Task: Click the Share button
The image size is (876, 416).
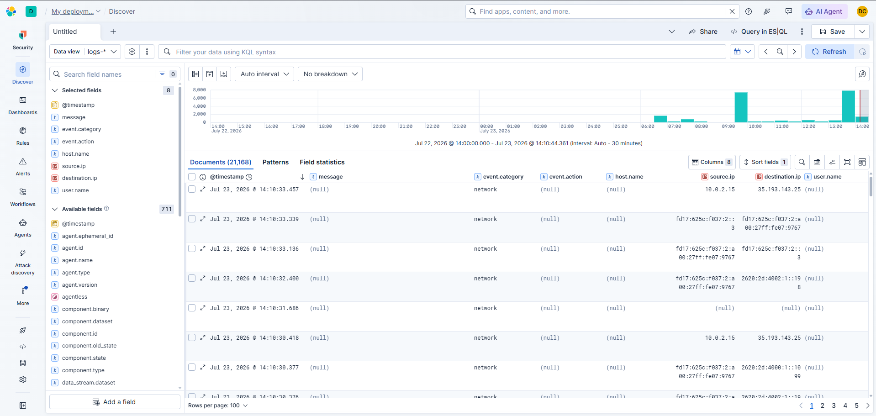Action: pos(703,32)
